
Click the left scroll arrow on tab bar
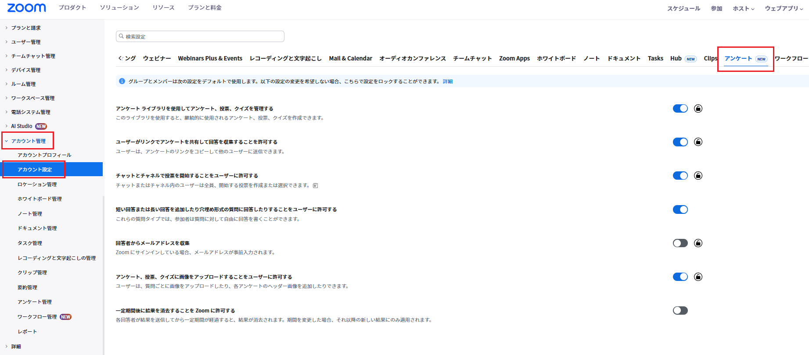(x=120, y=58)
